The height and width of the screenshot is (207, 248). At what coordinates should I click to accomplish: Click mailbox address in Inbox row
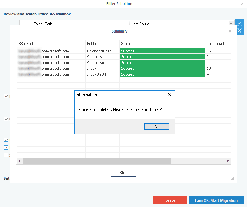[44, 68]
